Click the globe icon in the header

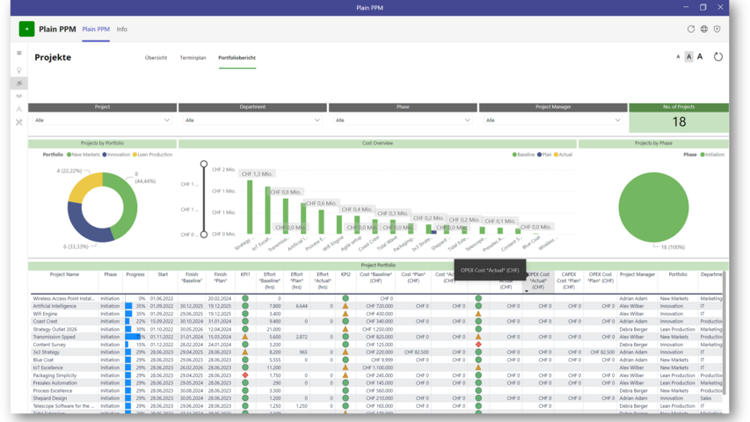(703, 29)
